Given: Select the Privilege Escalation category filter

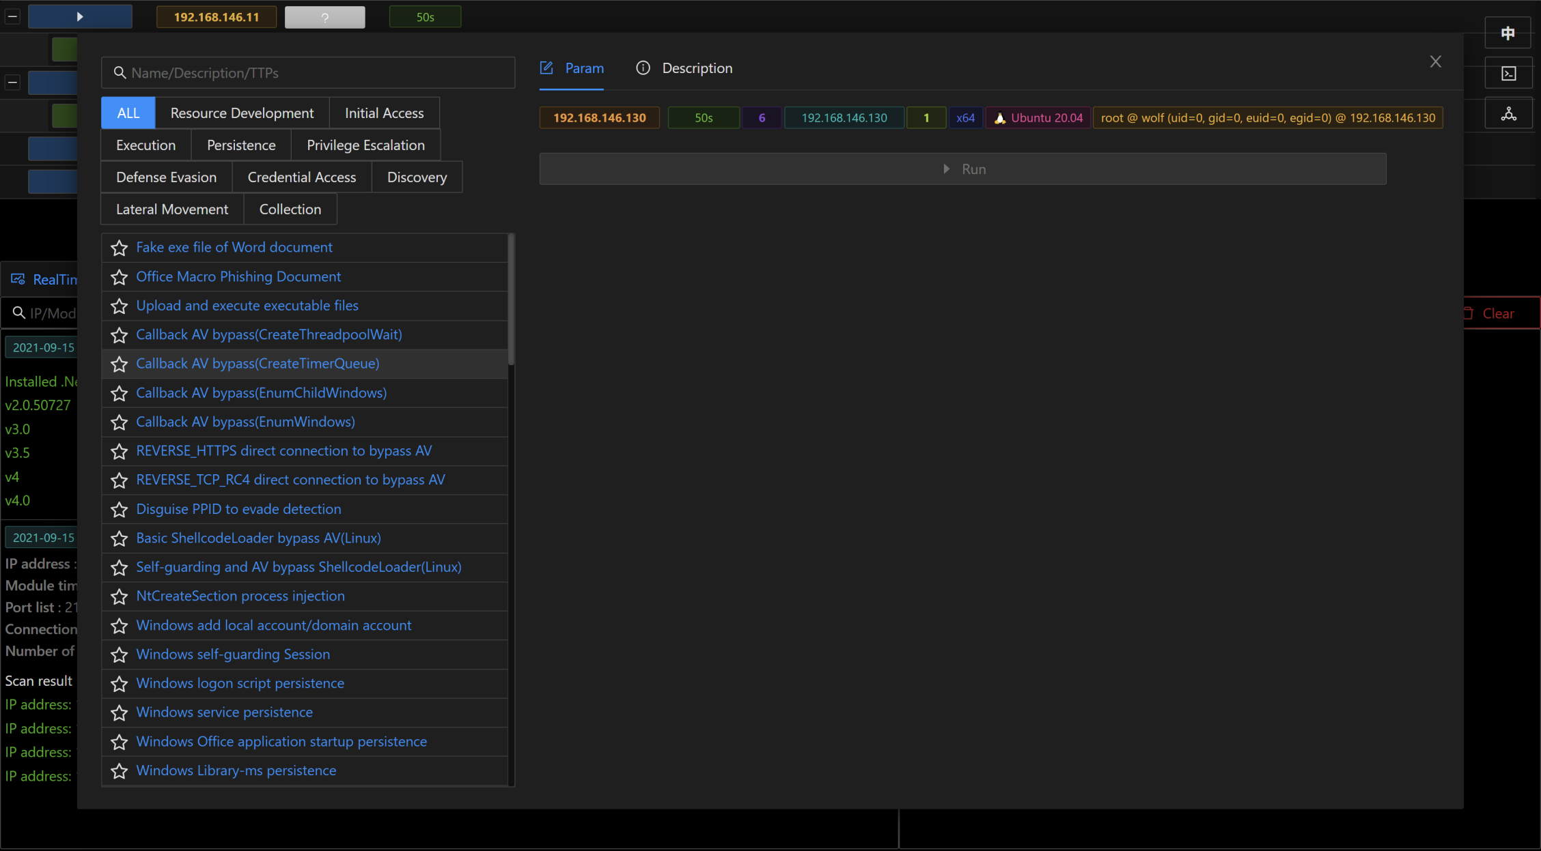Looking at the screenshot, I should tap(365, 145).
